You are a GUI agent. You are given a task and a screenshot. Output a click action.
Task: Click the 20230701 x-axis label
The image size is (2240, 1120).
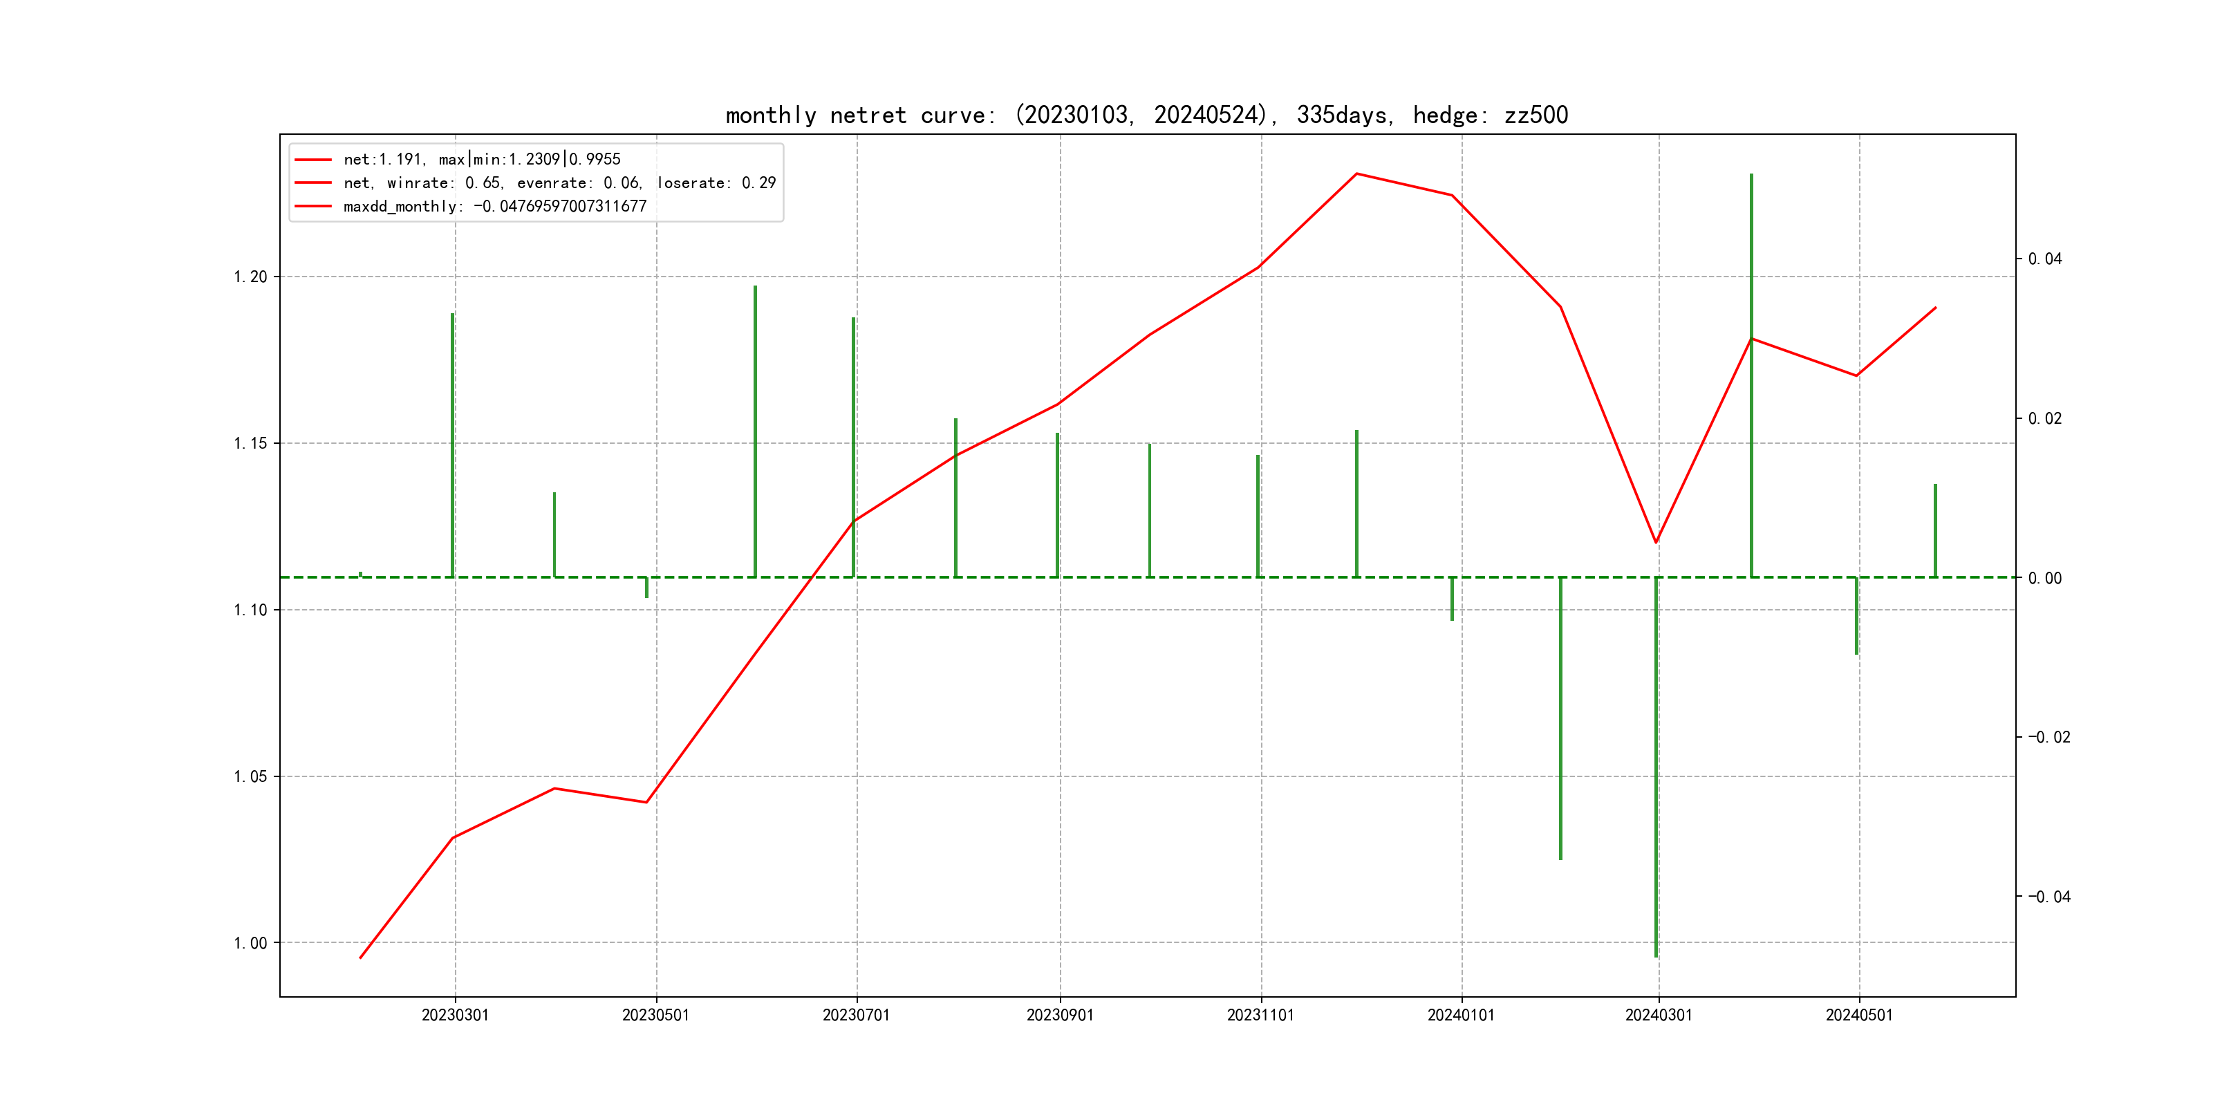coord(856,1015)
